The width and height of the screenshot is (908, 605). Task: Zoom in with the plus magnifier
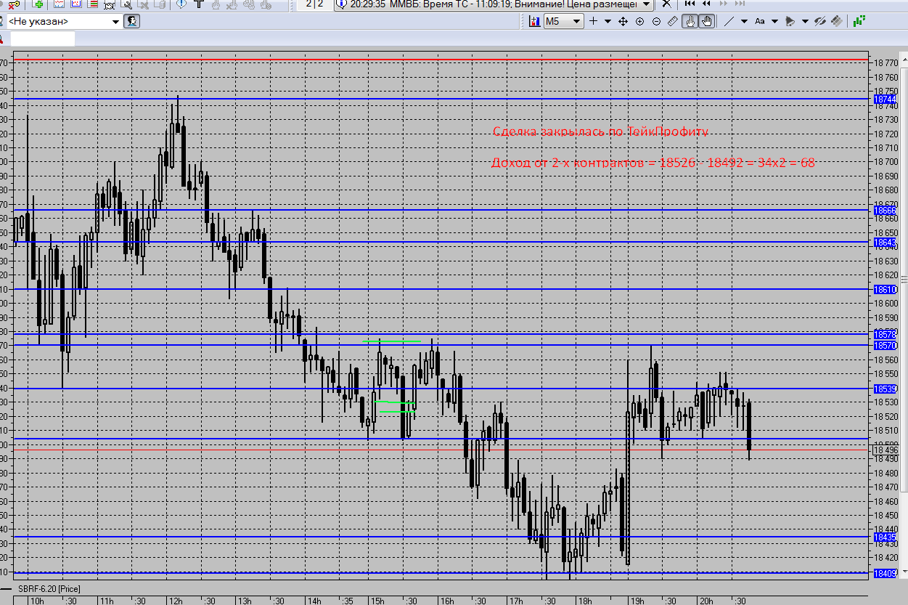(x=639, y=21)
